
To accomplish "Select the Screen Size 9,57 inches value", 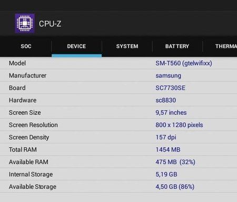I will 171,113.
